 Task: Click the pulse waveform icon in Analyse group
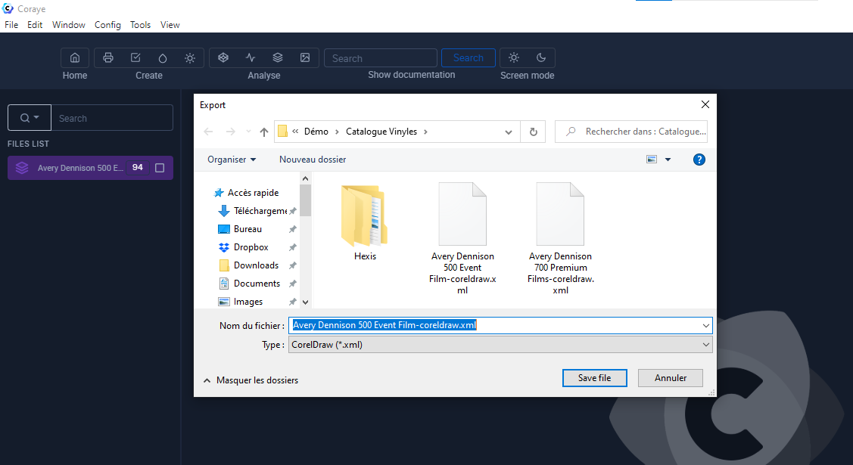click(x=251, y=57)
